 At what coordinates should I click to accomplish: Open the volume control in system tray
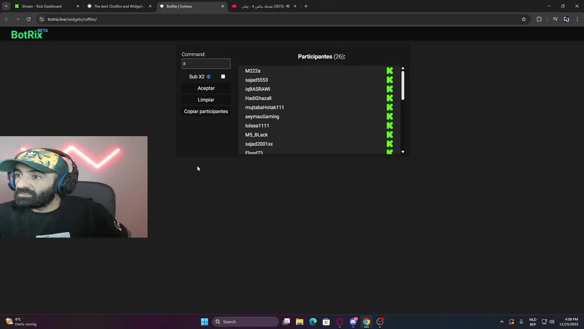(552, 322)
